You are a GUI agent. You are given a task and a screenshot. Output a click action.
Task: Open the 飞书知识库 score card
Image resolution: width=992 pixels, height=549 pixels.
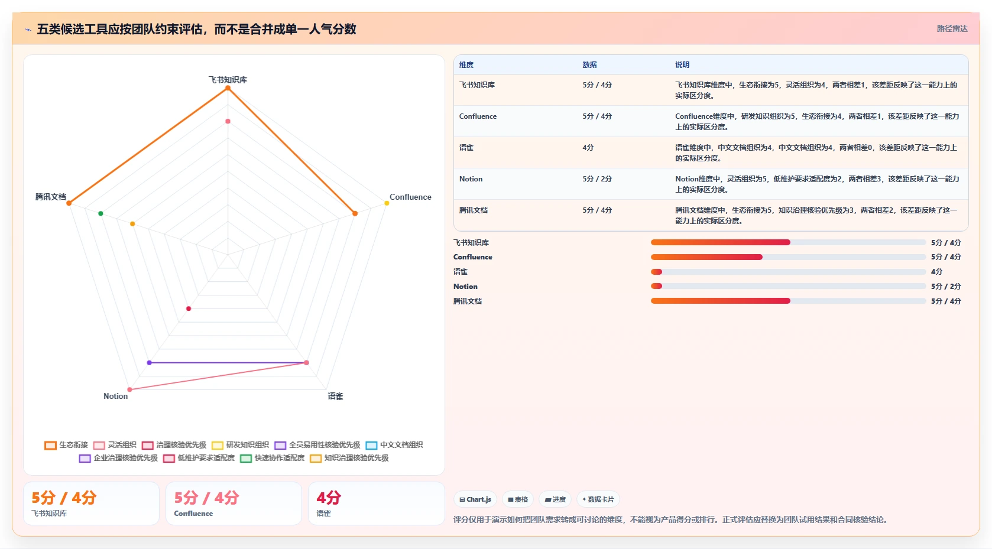tap(91, 503)
